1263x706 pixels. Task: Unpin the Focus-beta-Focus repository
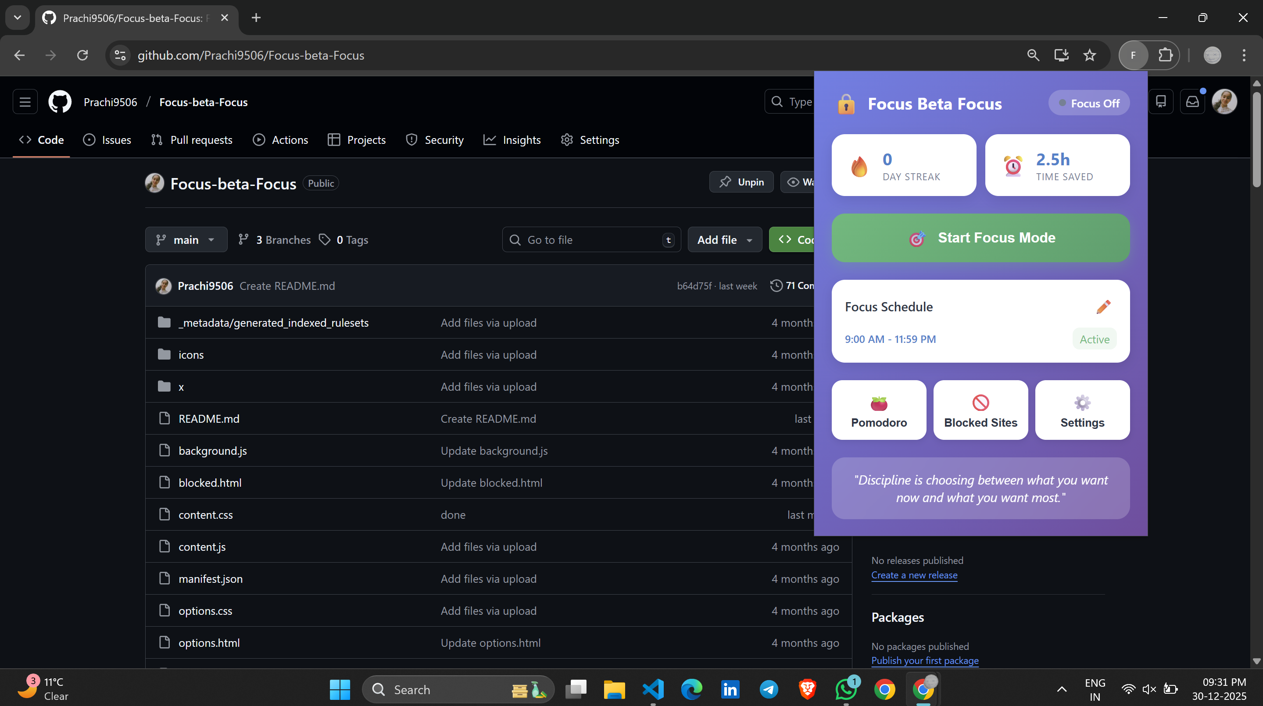741,182
